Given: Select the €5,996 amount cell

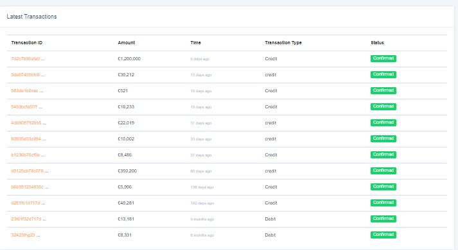Looking at the screenshot, I should (125, 187).
